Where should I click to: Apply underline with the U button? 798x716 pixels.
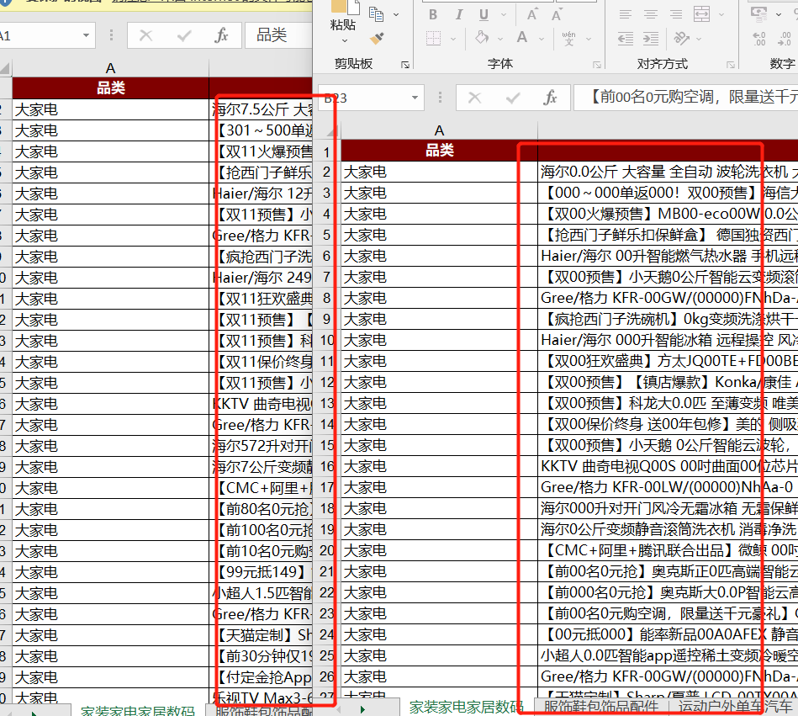pyautogui.click(x=484, y=14)
